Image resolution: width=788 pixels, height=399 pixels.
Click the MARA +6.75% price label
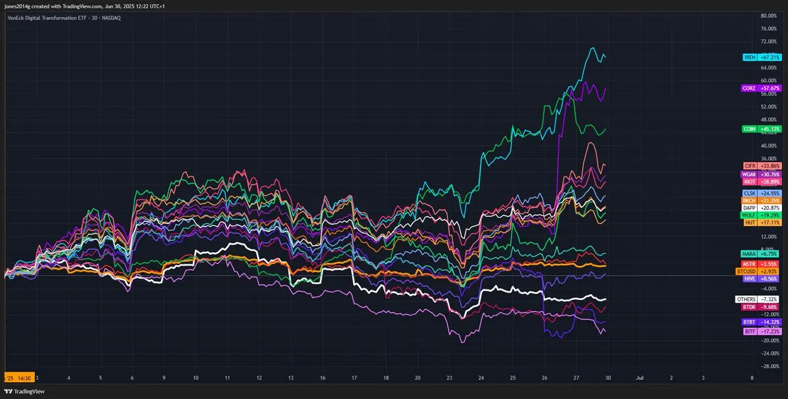coord(761,253)
